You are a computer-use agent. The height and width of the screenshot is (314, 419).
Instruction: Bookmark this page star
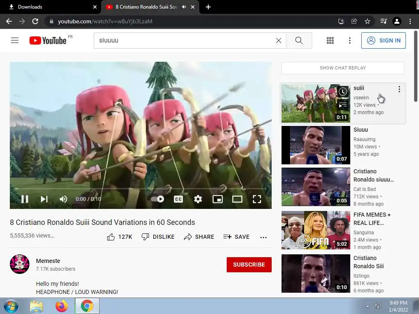pos(367,21)
